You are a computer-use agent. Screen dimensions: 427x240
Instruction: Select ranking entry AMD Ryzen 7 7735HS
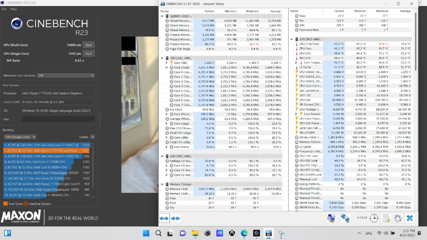tap(47, 151)
